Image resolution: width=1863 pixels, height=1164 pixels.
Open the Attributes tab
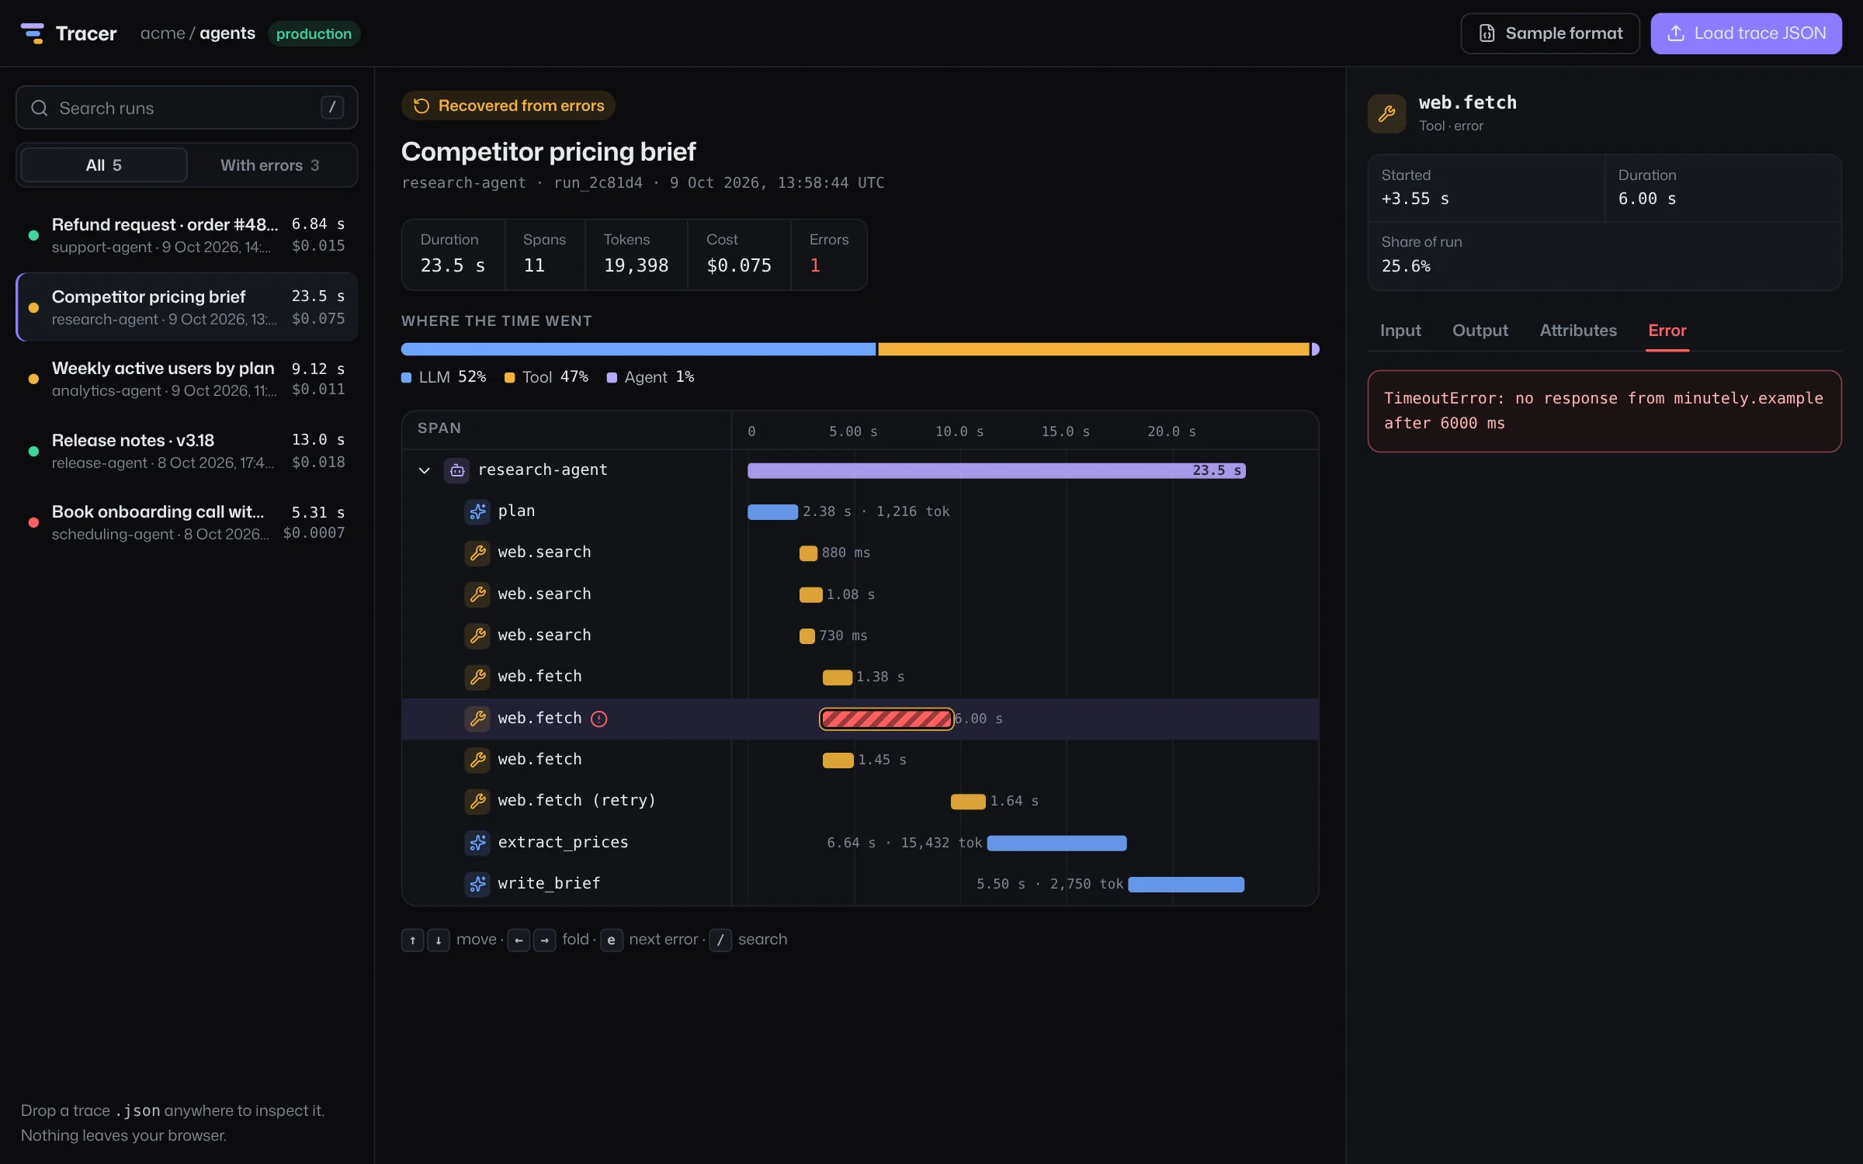pyautogui.click(x=1578, y=331)
